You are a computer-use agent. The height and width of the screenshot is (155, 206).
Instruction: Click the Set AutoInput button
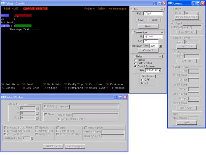click(x=187, y=32)
